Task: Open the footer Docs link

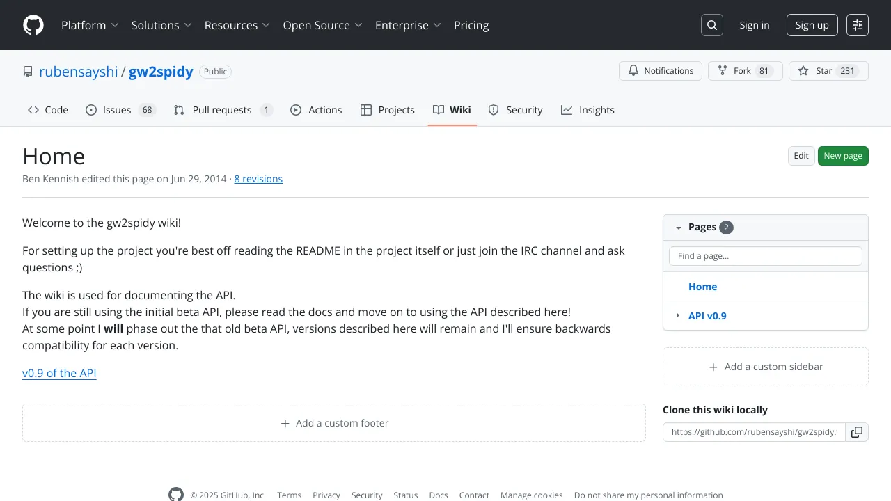Action: pos(439,495)
